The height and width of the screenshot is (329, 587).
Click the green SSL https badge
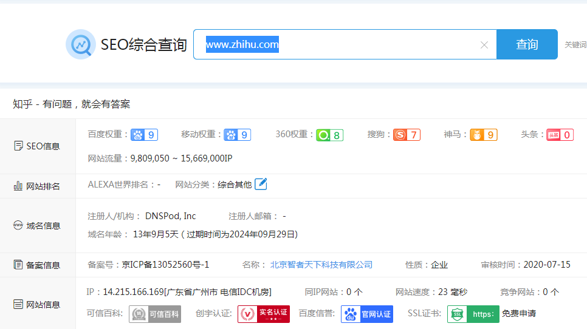[473, 314]
